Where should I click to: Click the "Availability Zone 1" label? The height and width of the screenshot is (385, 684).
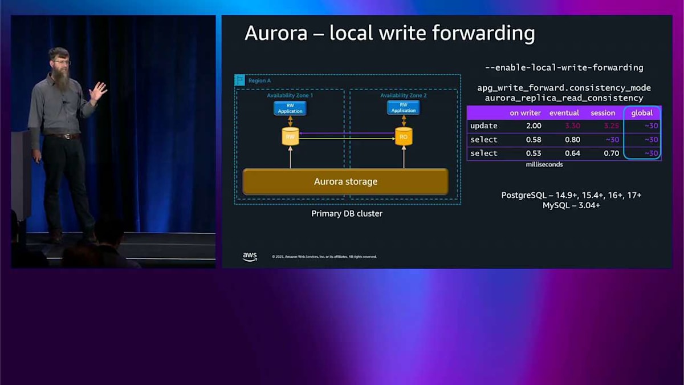pyautogui.click(x=290, y=96)
